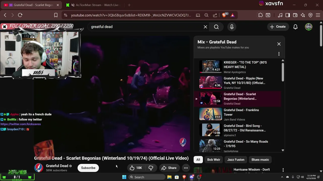Open the Brave Wallet icon

click(295, 15)
